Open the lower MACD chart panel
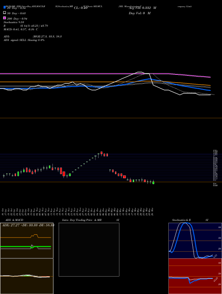The image size is (222, 294). point(27,276)
